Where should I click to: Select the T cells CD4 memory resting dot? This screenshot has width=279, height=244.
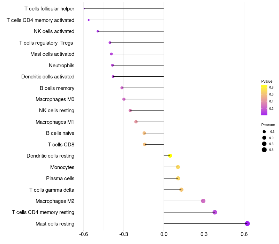214,212
